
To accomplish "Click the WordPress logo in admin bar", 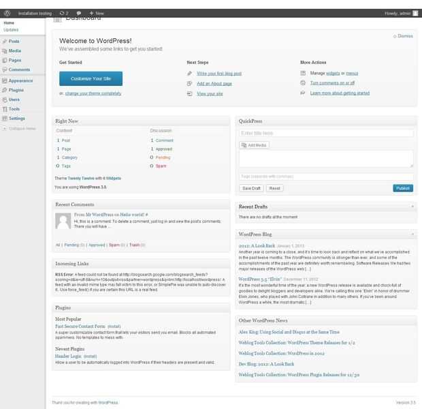I will 7,13.
